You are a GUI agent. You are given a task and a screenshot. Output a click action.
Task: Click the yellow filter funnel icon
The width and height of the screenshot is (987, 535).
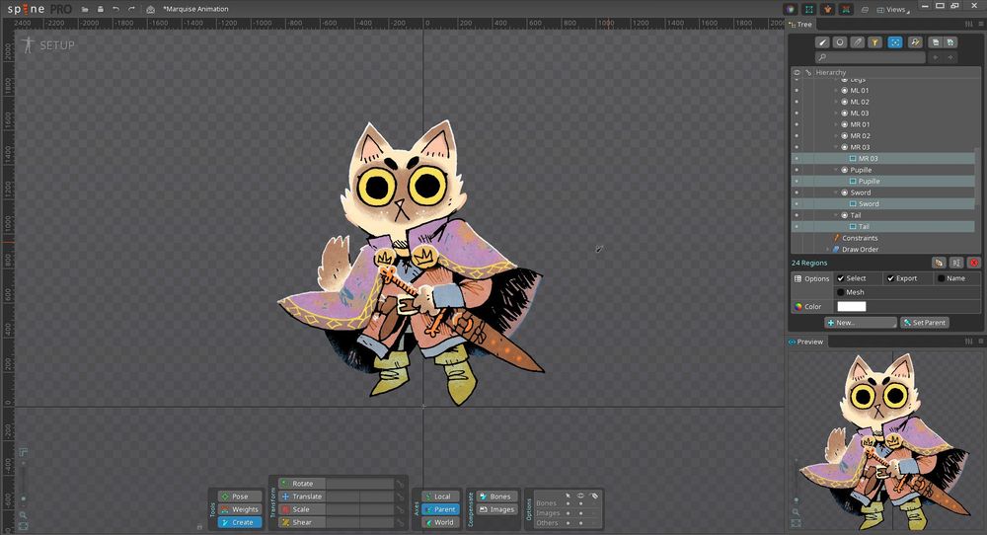click(874, 42)
